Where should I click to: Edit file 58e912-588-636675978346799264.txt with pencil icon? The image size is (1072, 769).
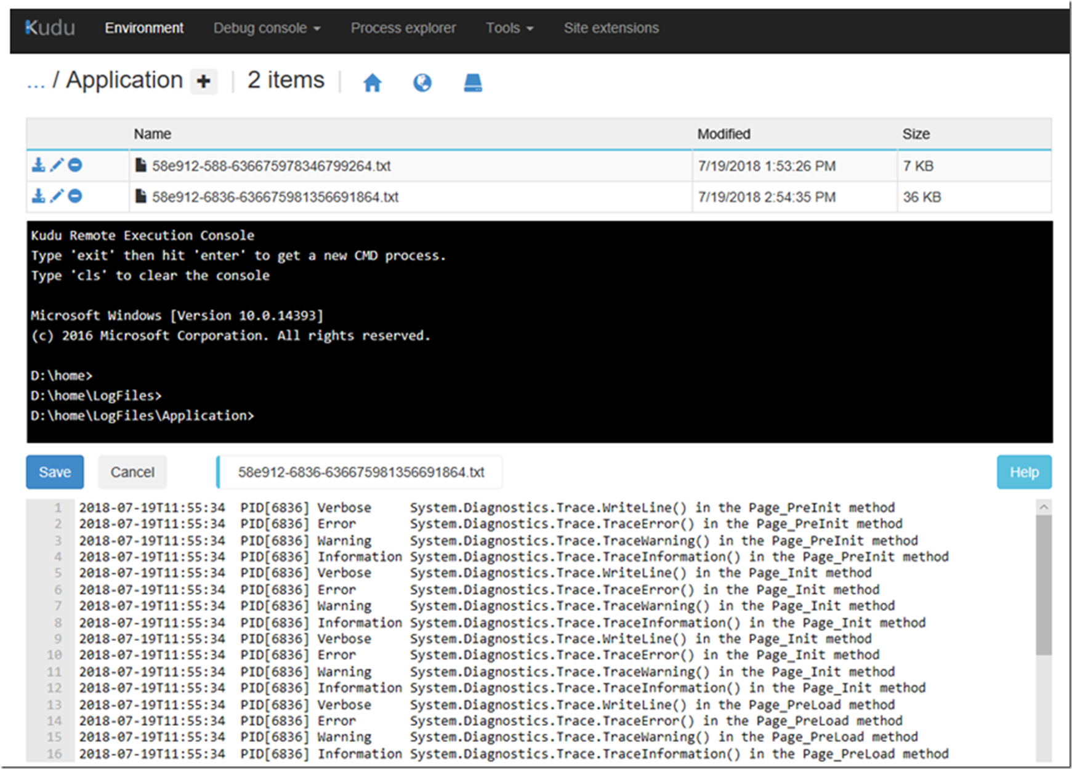tap(57, 165)
